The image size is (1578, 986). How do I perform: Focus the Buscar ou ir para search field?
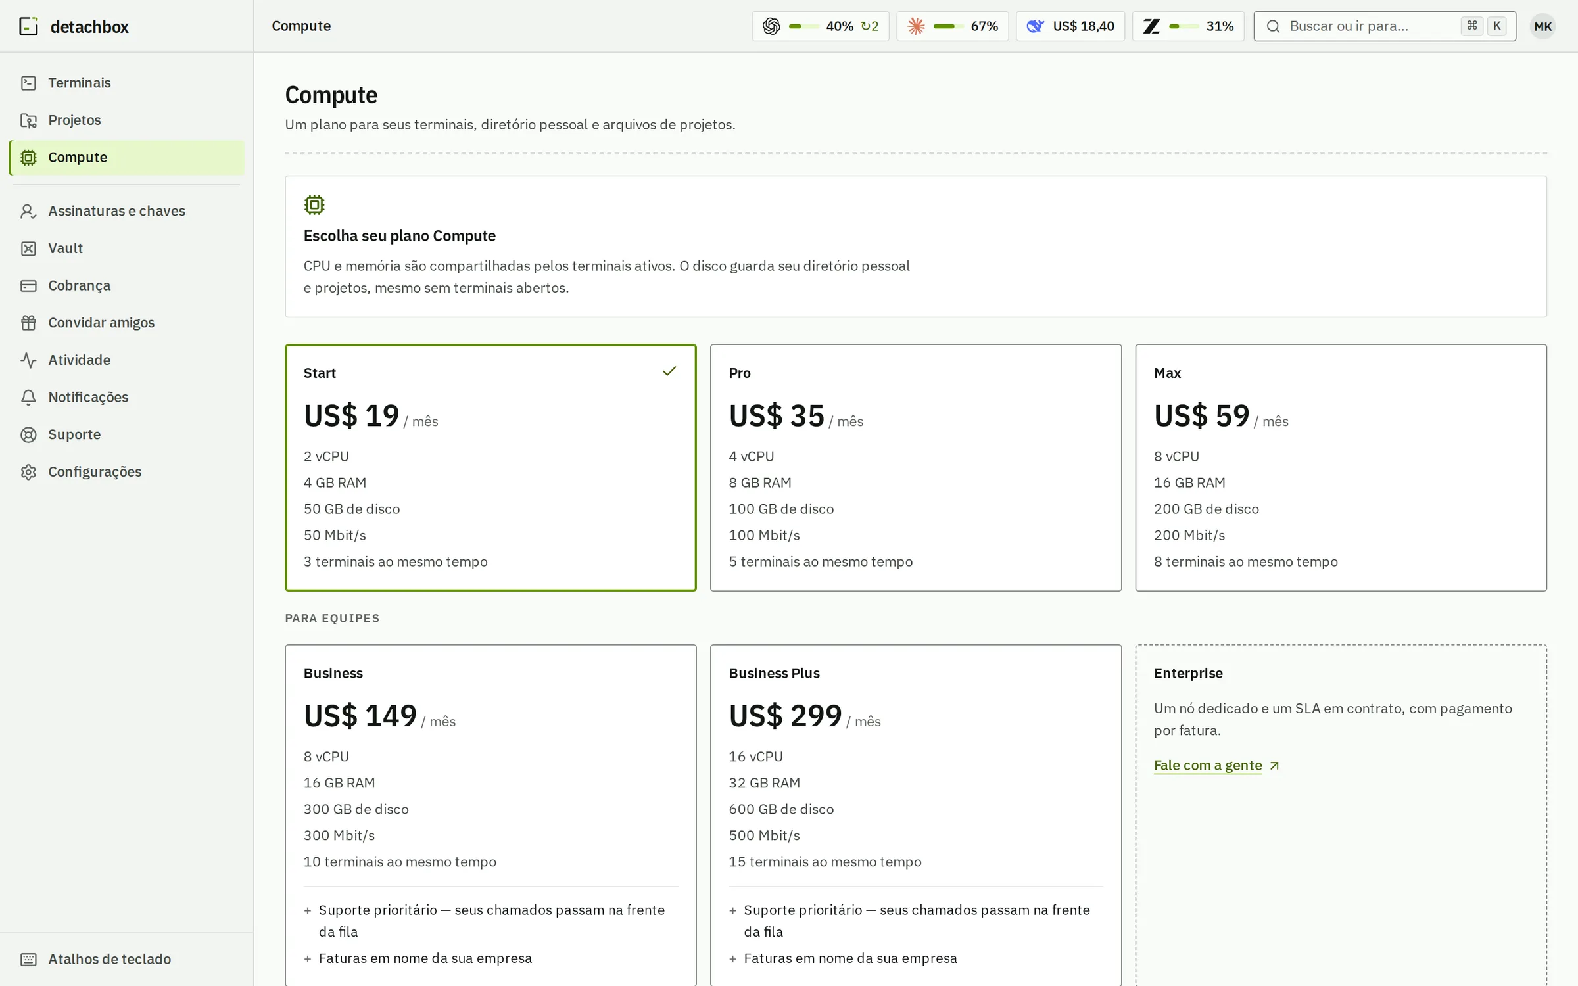point(1384,26)
